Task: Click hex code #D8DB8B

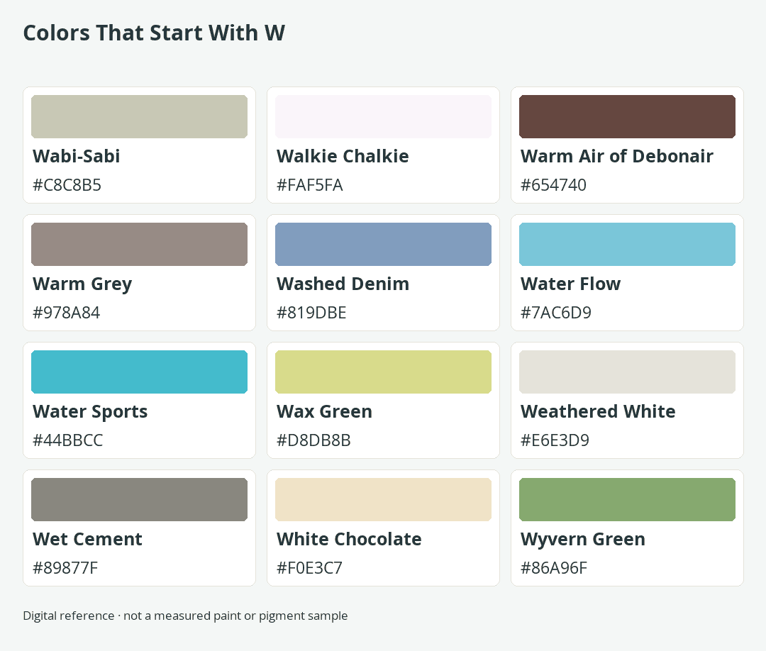Action: tap(313, 440)
